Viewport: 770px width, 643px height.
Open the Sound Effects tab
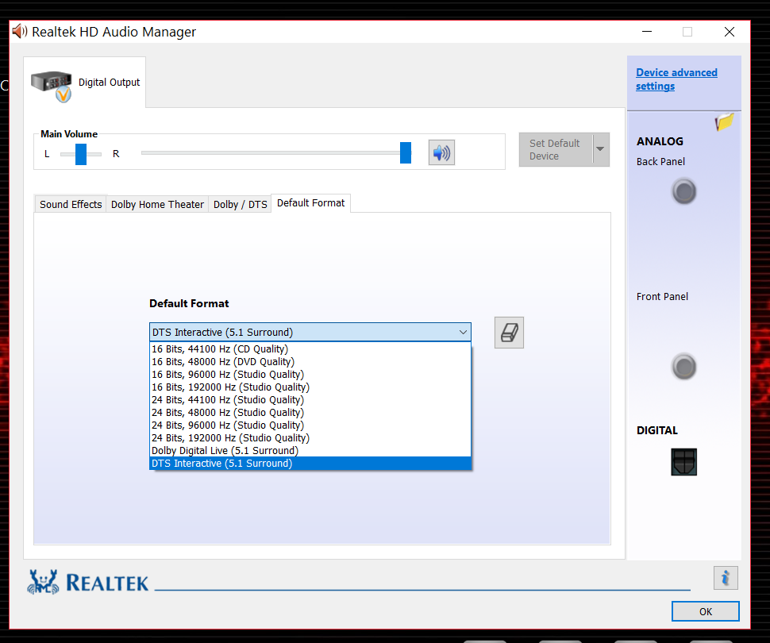point(71,204)
